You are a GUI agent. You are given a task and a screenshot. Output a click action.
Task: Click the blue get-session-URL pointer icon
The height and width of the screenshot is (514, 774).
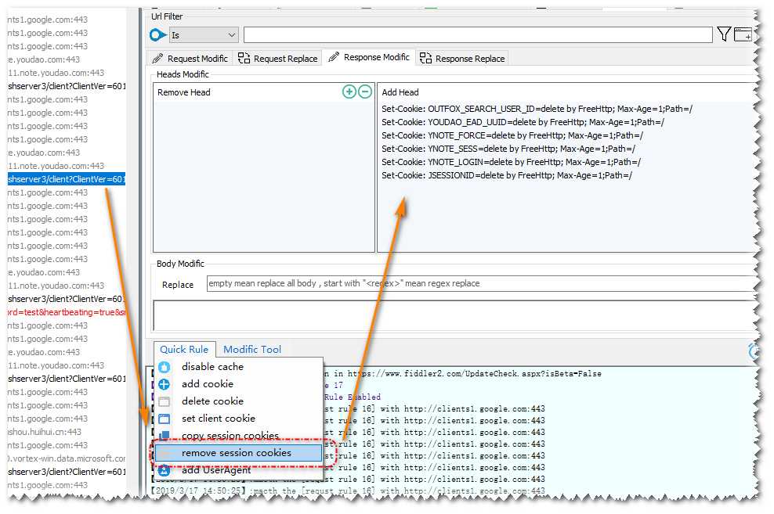pos(157,35)
